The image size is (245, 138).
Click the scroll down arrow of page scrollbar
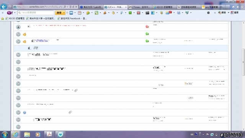tap(243, 129)
